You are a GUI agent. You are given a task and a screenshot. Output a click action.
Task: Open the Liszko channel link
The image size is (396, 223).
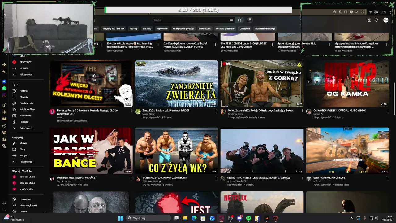coord(60,117)
